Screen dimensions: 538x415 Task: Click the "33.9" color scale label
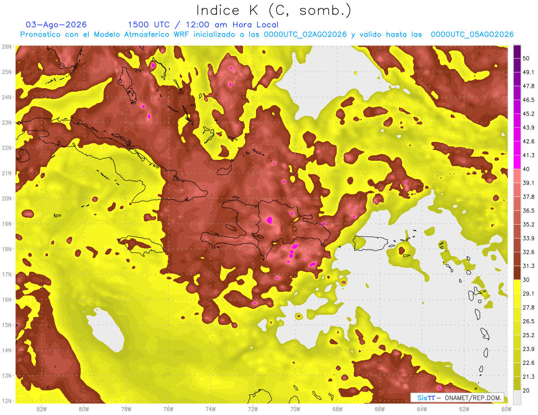tap(528, 238)
